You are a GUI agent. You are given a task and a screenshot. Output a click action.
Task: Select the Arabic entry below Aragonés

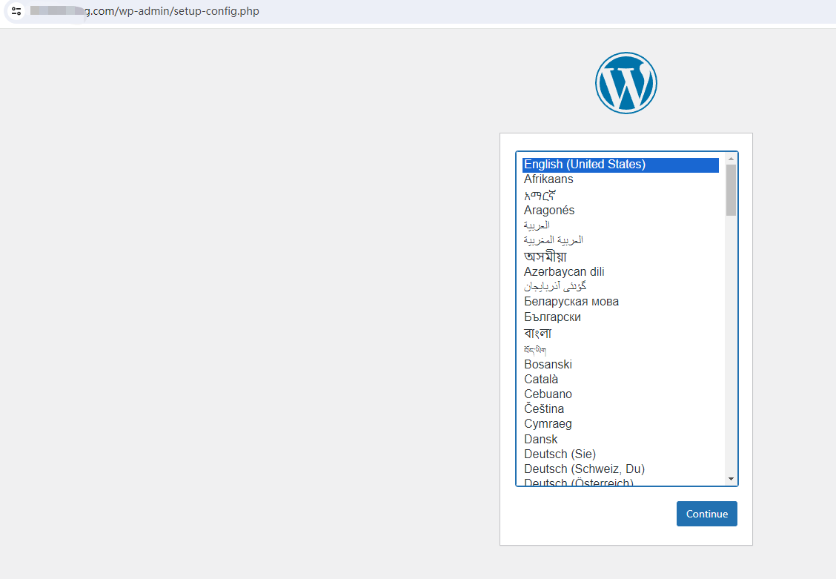coord(620,225)
